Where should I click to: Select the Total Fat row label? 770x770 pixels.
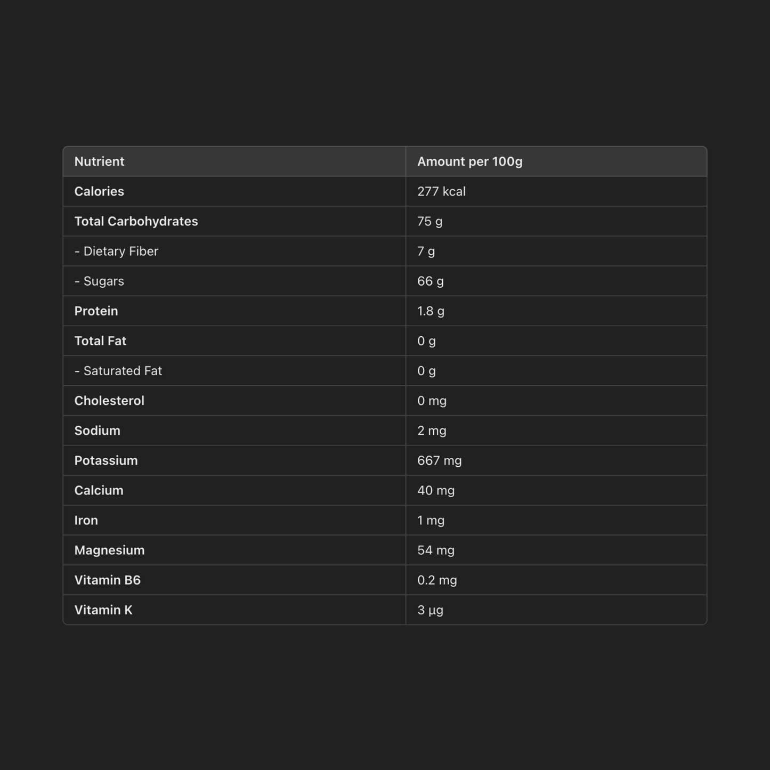(100, 341)
